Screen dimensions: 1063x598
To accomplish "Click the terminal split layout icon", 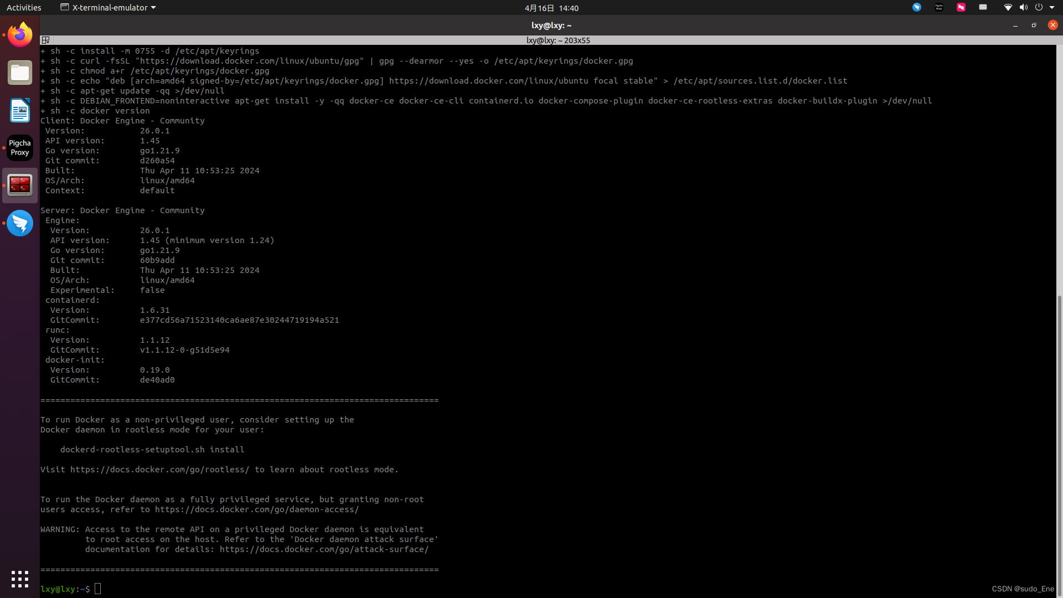I will 46,40.
